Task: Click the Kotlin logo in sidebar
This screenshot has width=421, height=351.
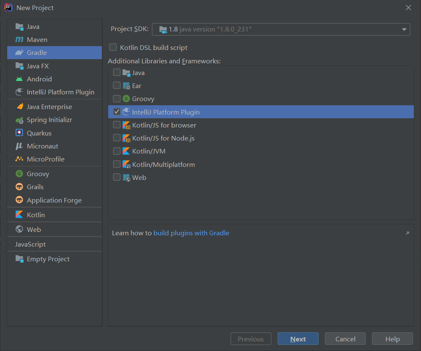Action: pyautogui.click(x=19, y=215)
